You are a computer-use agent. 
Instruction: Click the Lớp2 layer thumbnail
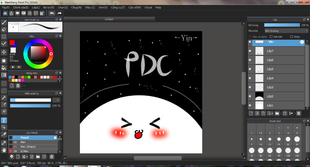click(259, 96)
